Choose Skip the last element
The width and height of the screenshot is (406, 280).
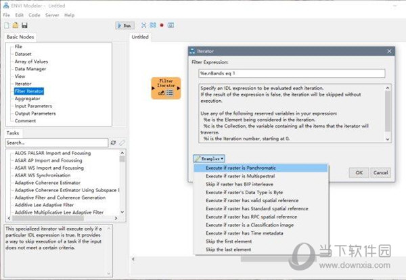point(261,250)
